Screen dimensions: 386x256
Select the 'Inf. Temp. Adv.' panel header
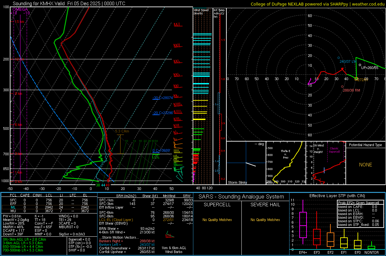(219, 13)
